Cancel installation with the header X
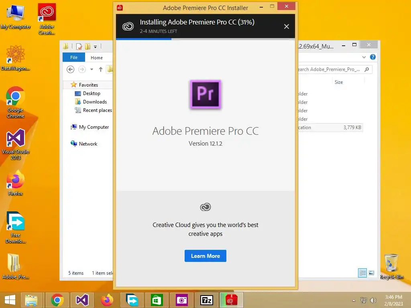Screen dimensions: 411x308 coord(287,26)
